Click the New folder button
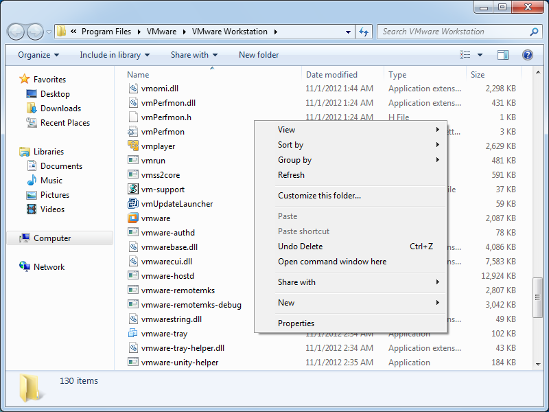 click(x=259, y=55)
